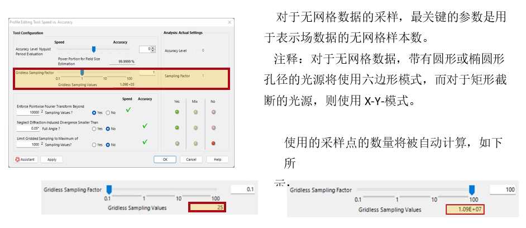
Task: Select Yes for Enforce Pointwise Fourier Transform
Action: click(x=94, y=113)
